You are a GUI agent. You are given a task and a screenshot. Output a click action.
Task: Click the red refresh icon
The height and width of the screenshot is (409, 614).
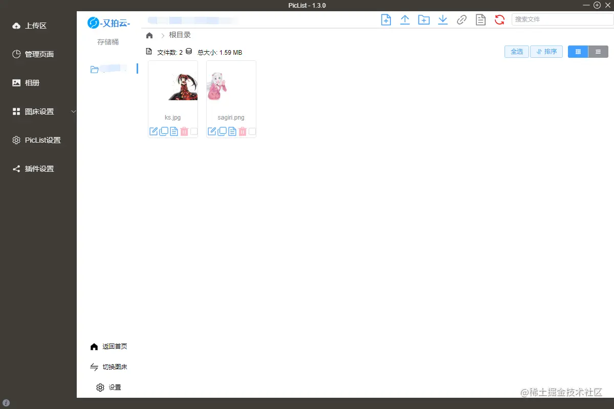click(499, 20)
